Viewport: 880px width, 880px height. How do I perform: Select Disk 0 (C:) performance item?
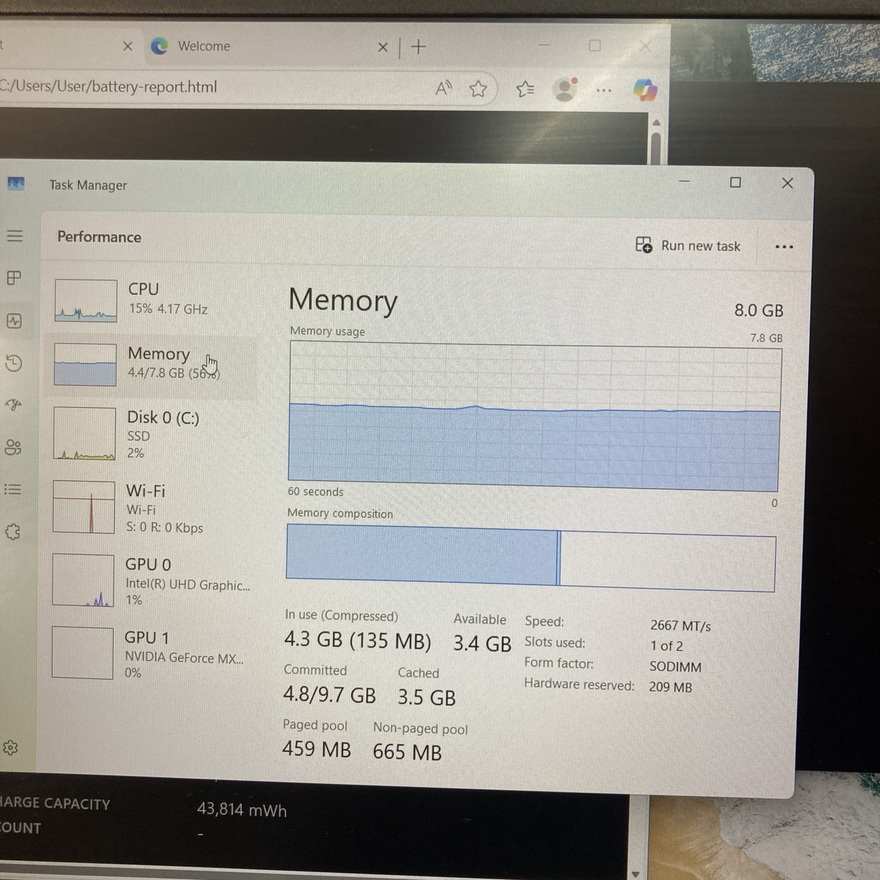coord(151,434)
